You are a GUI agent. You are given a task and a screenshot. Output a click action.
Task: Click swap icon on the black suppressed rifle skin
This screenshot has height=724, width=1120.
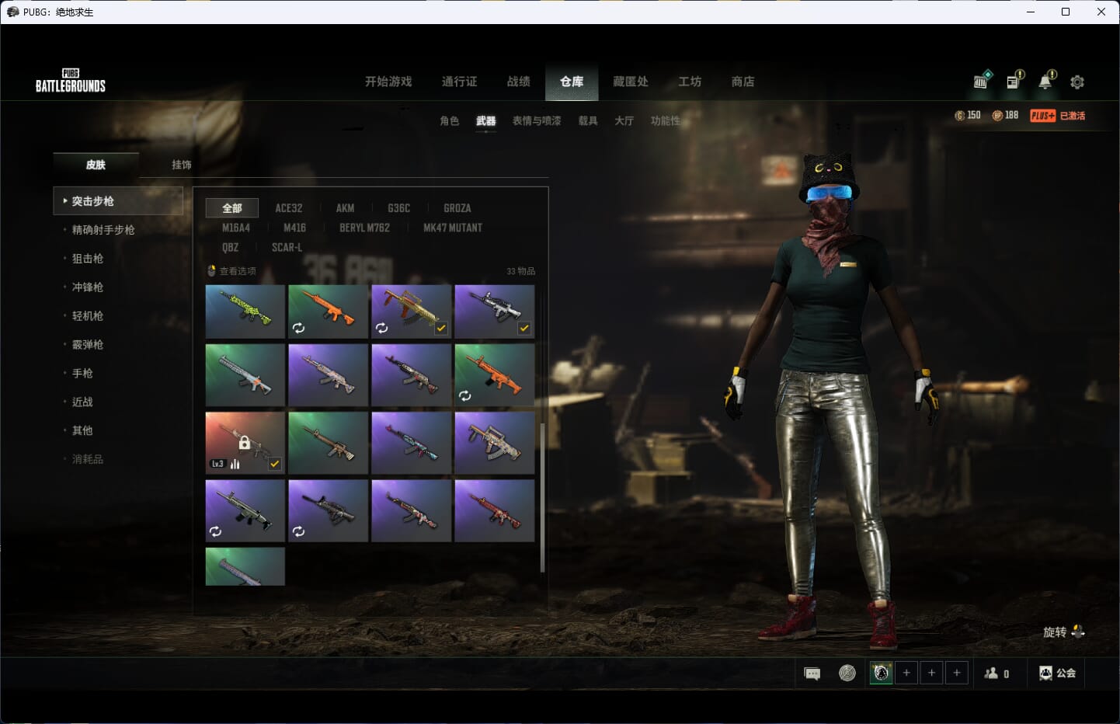pos(298,531)
